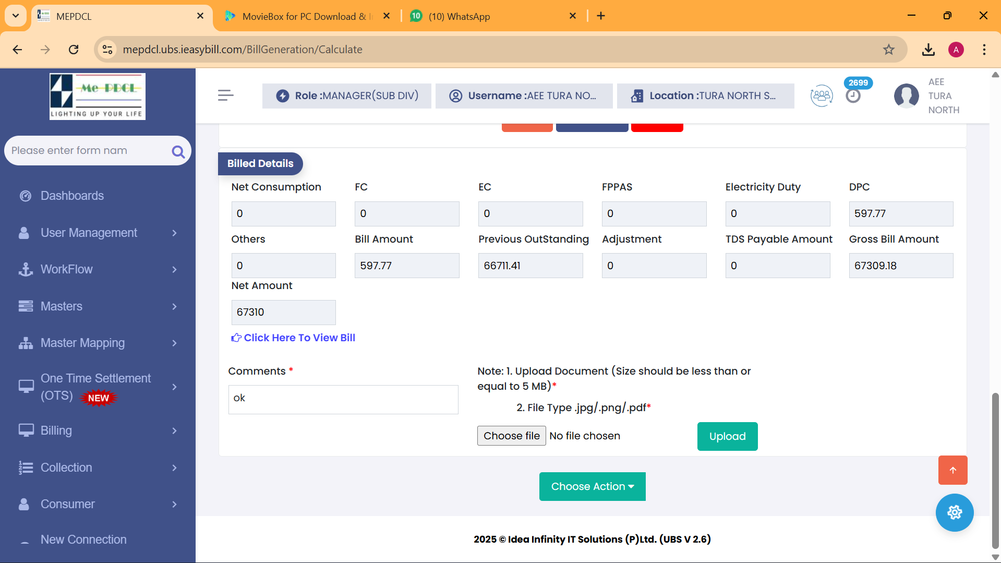Open the AEE TURA NORTH profile avatar
The width and height of the screenshot is (1001, 563).
906,95
